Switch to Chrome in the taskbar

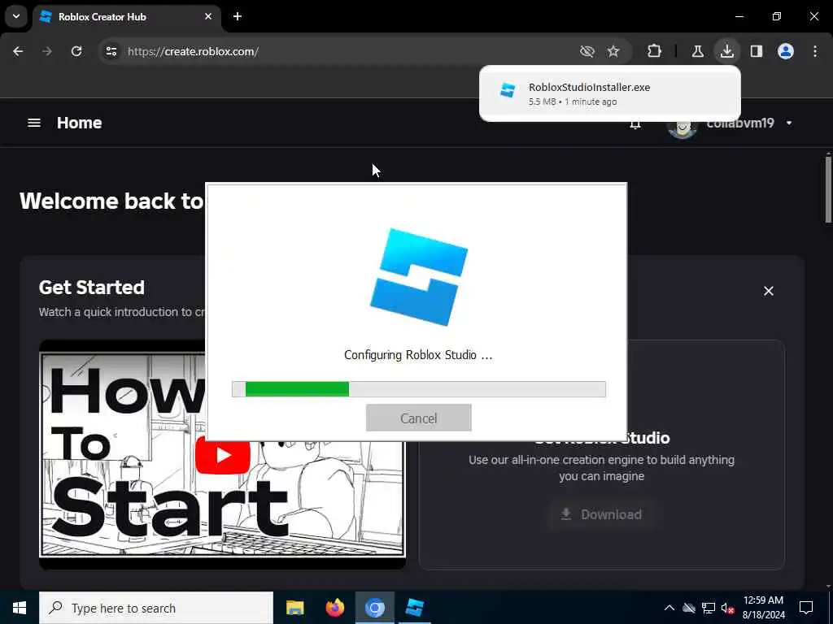point(374,608)
